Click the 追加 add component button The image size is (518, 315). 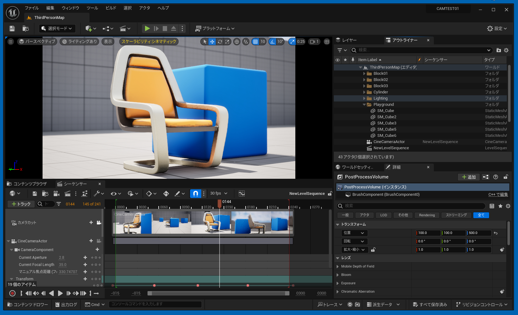tap(469, 177)
